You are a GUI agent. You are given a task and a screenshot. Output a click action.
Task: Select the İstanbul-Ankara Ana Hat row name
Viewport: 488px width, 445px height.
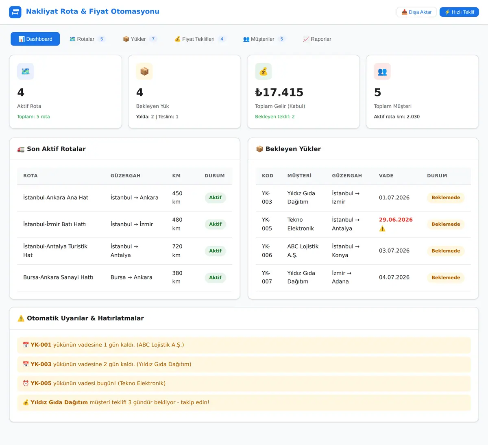point(56,198)
